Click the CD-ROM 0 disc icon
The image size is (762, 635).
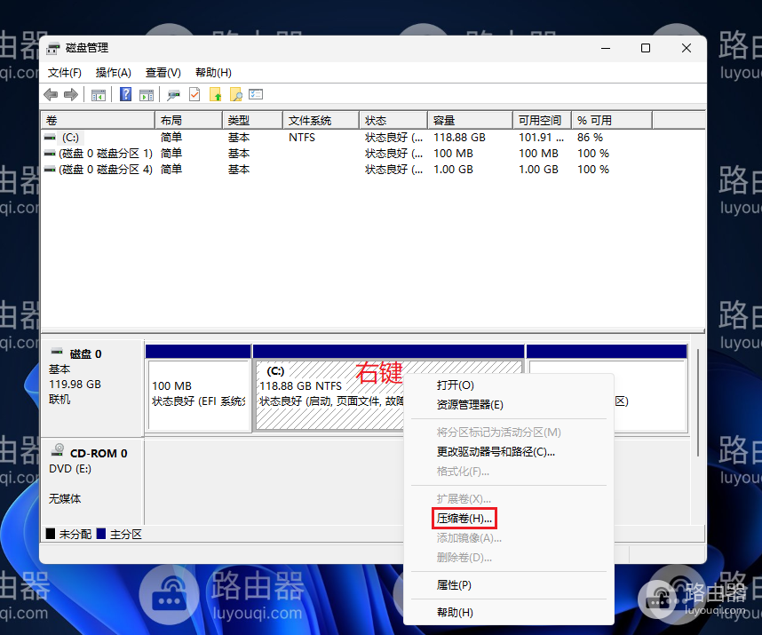click(x=58, y=450)
